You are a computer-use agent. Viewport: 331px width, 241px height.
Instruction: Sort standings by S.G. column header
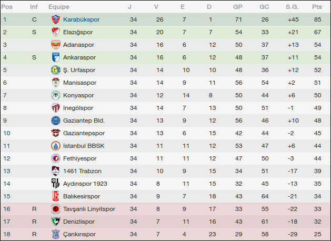(x=292, y=7)
